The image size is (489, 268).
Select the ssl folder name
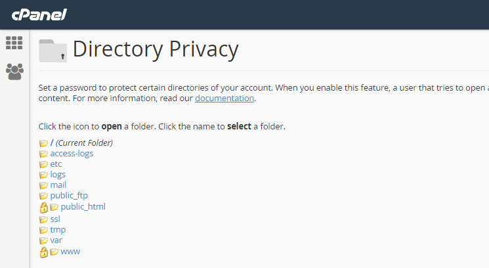(55, 219)
